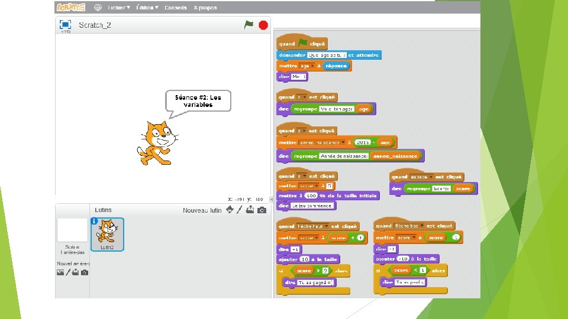Edit the "Tu as perdu" text field
This screenshot has height=319, width=568.
409,282
